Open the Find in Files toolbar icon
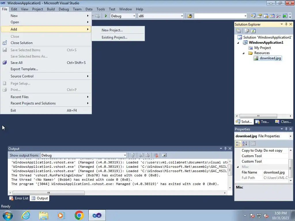 click(x=190, y=16)
